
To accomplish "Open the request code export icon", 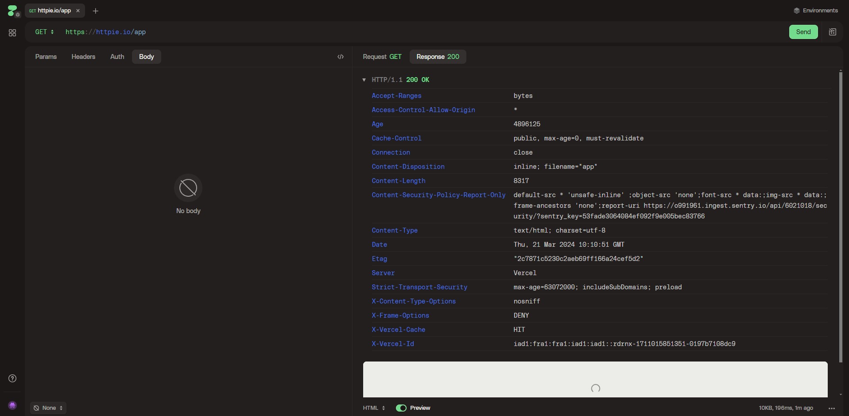I will (x=341, y=57).
